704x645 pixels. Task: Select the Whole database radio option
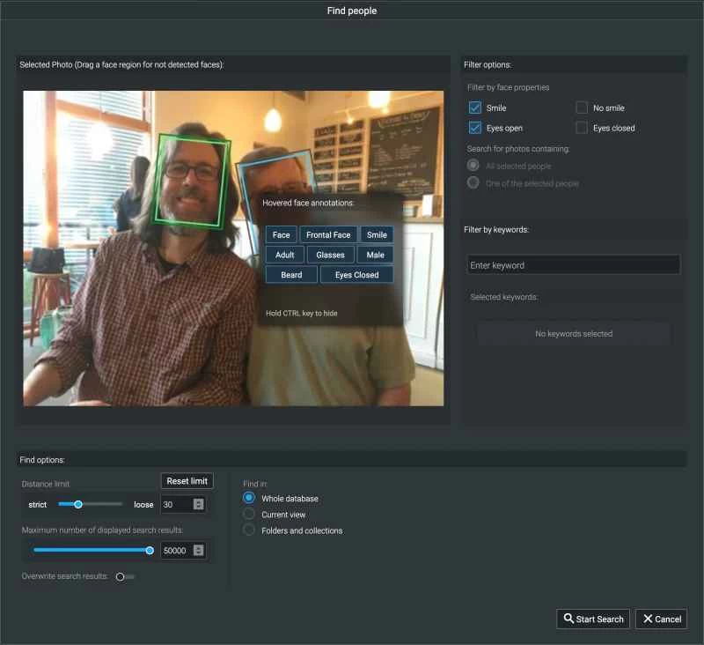249,499
